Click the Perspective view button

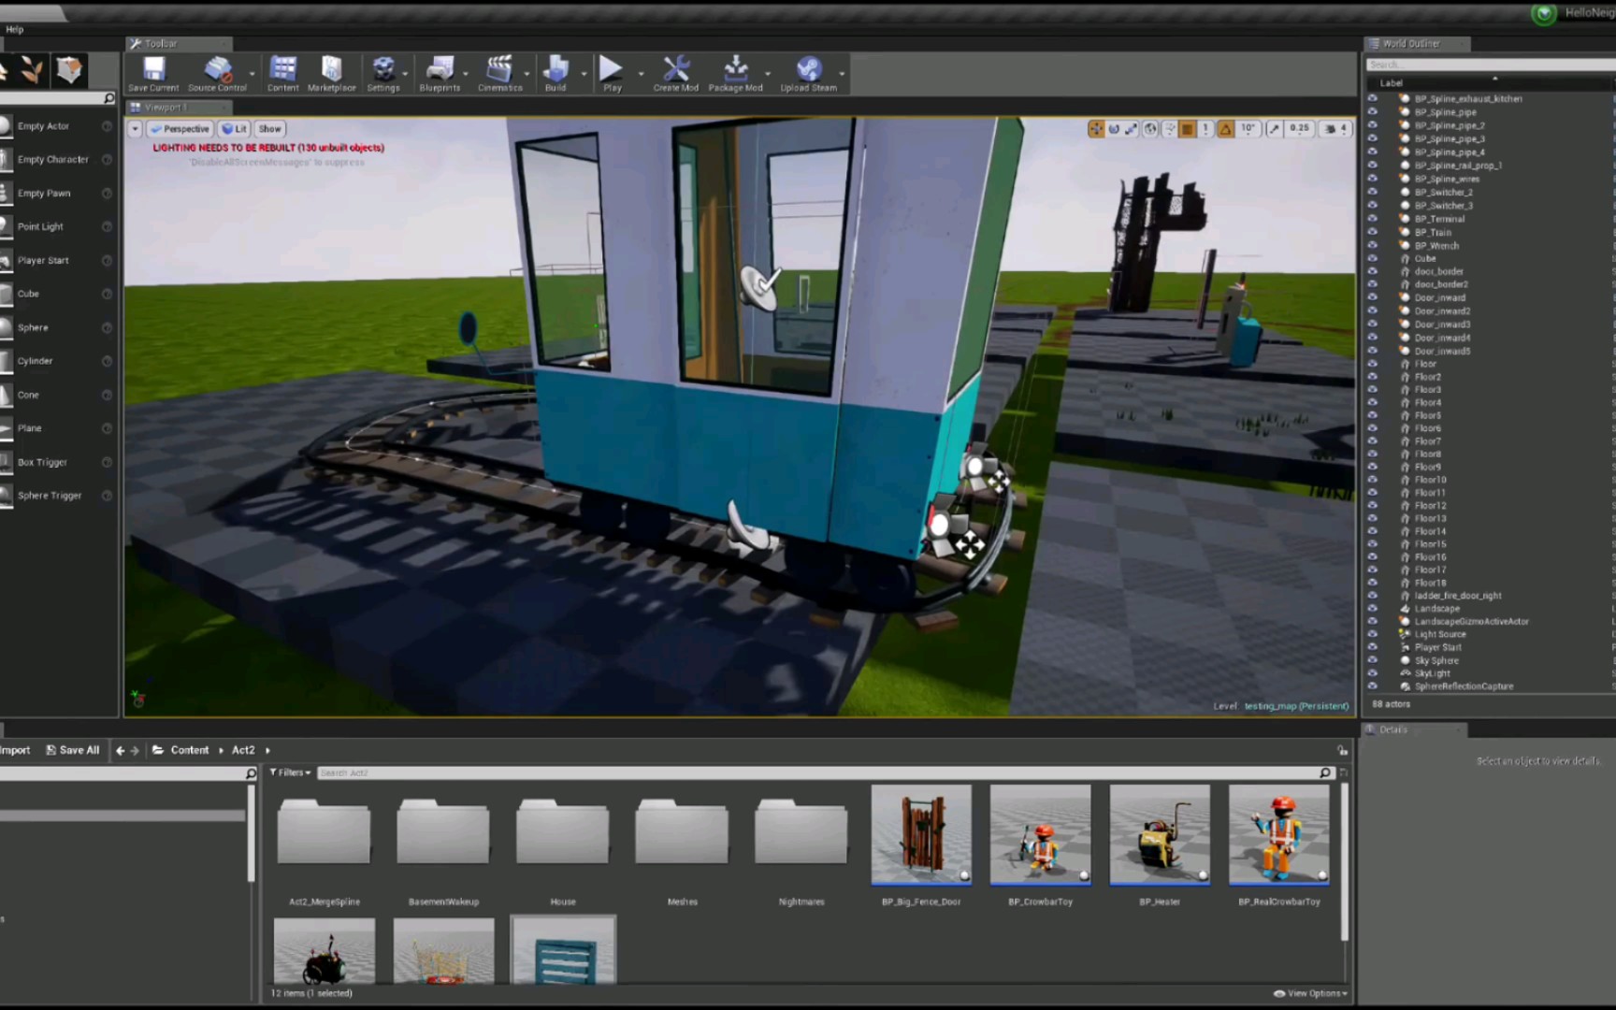pos(180,129)
